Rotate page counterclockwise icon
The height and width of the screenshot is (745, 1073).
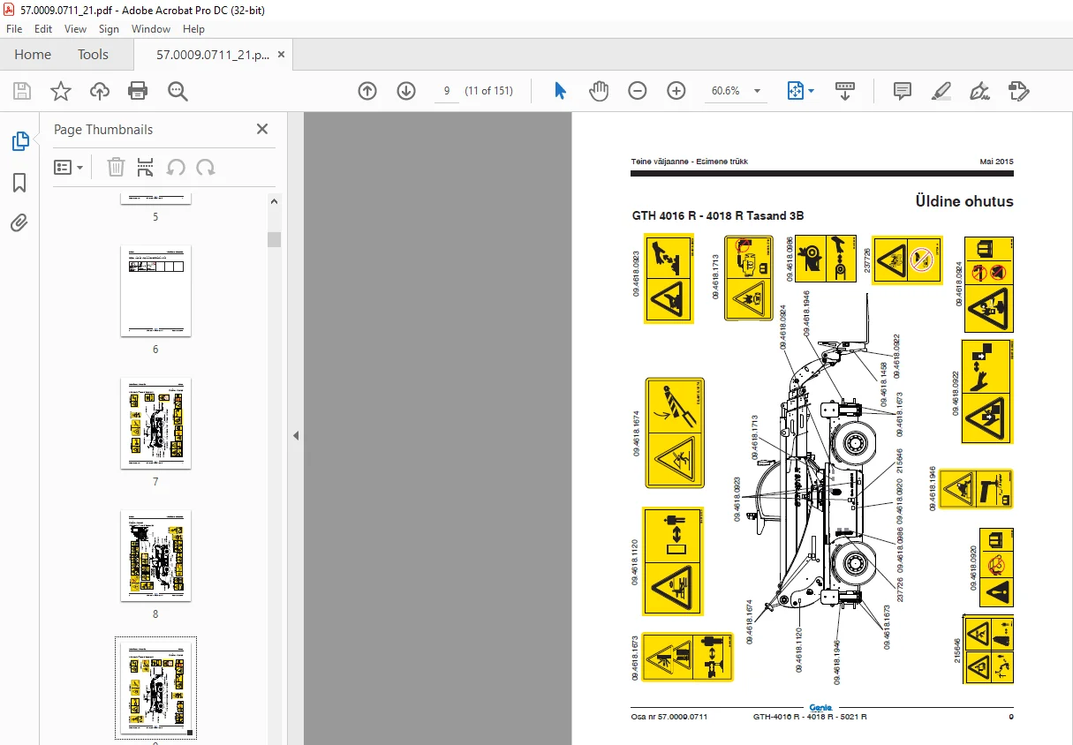tap(176, 167)
